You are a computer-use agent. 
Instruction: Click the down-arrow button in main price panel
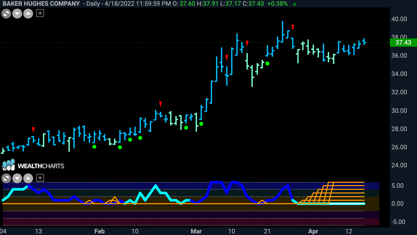17,14
